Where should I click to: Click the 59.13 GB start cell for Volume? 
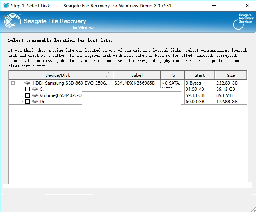[199, 95]
